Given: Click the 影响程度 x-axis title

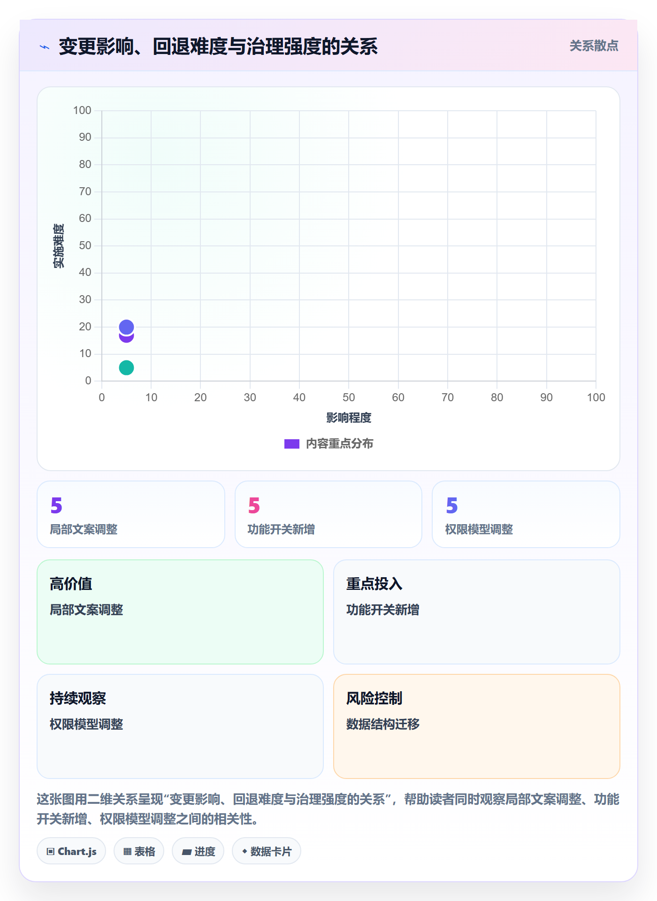Looking at the screenshot, I should (x=349, y=418).
